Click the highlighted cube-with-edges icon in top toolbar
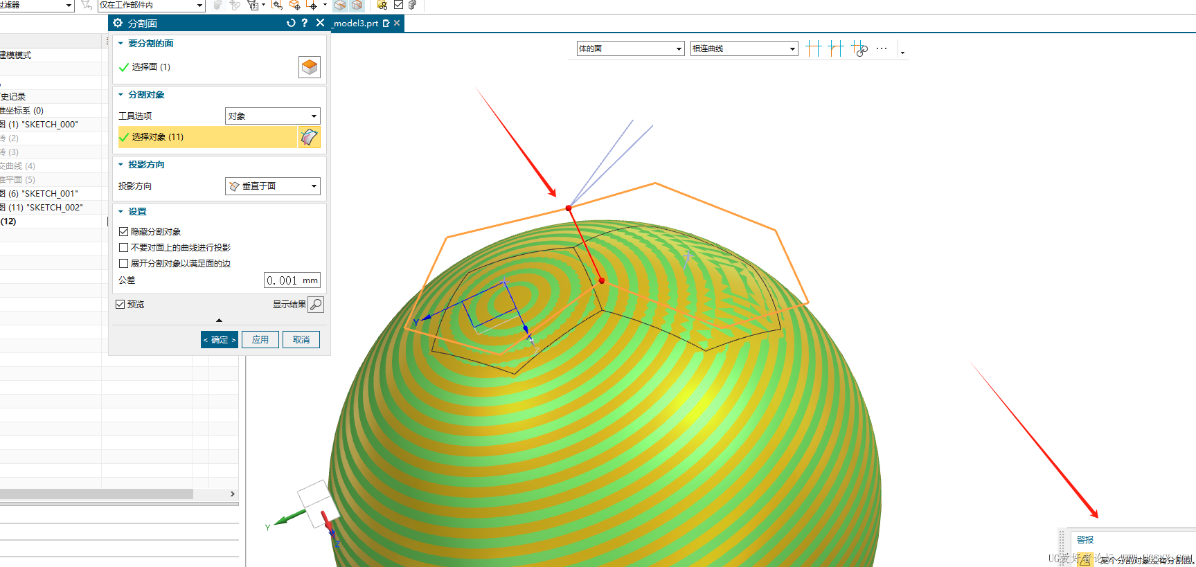This screenshot has height=567, width=1196. (x=357, y=6)
